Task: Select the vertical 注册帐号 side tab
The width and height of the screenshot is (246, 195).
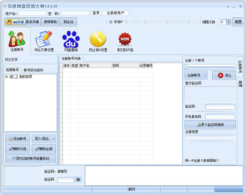Action: tap(240, 67)
